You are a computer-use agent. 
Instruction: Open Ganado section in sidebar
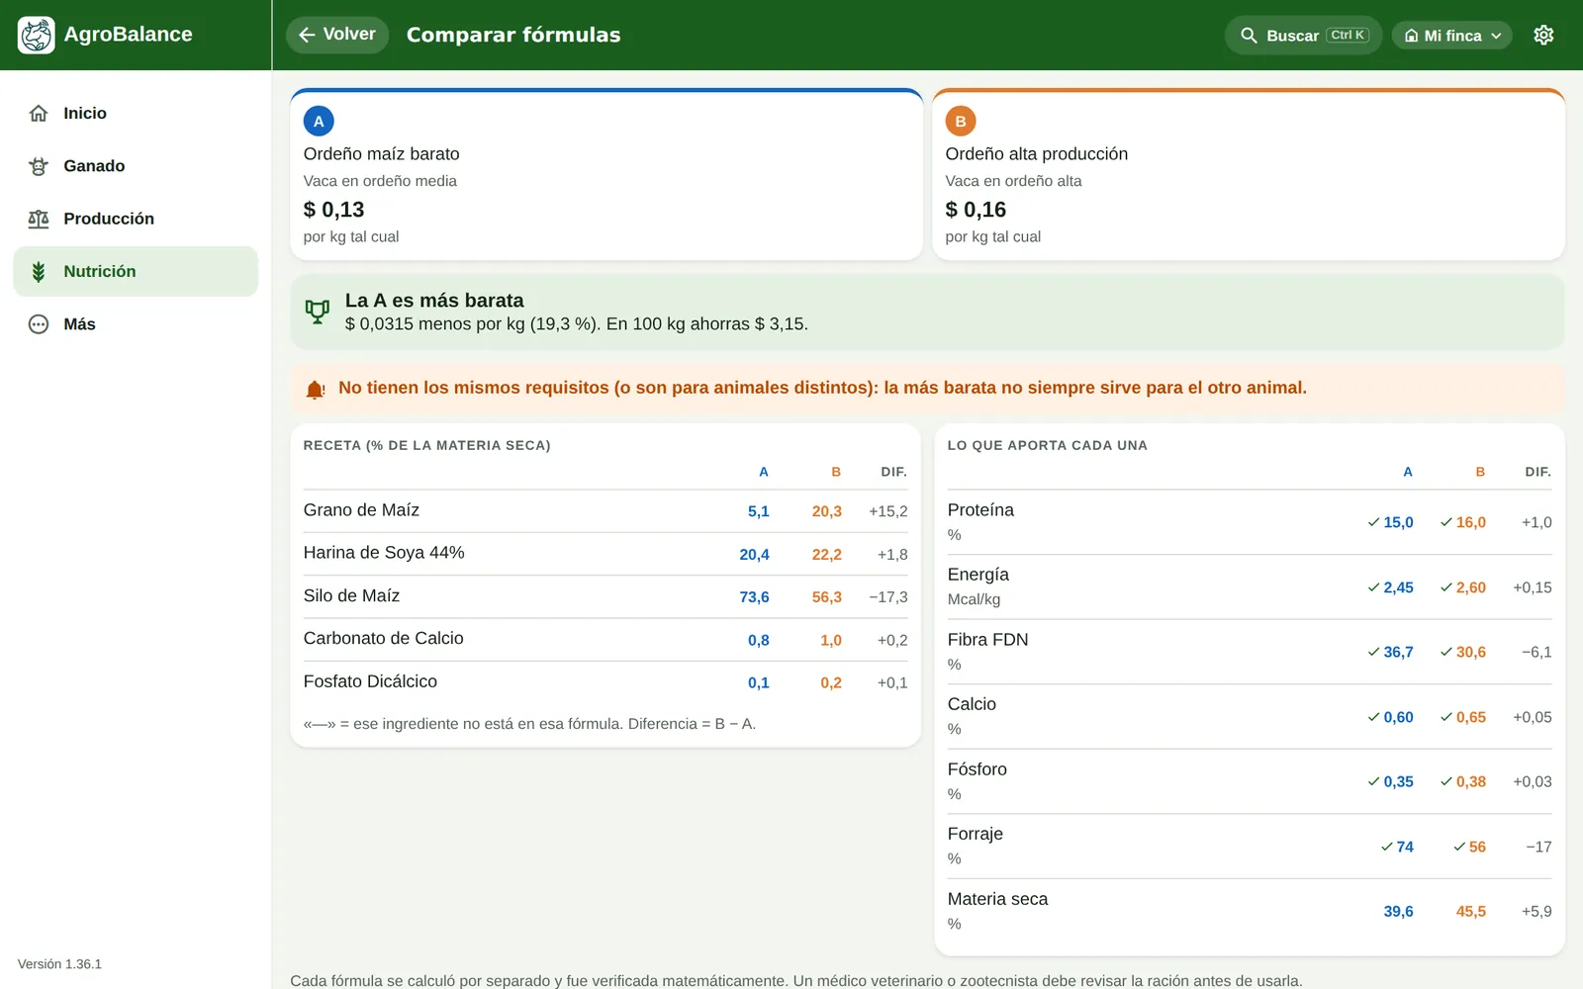[x=136, y=166]
